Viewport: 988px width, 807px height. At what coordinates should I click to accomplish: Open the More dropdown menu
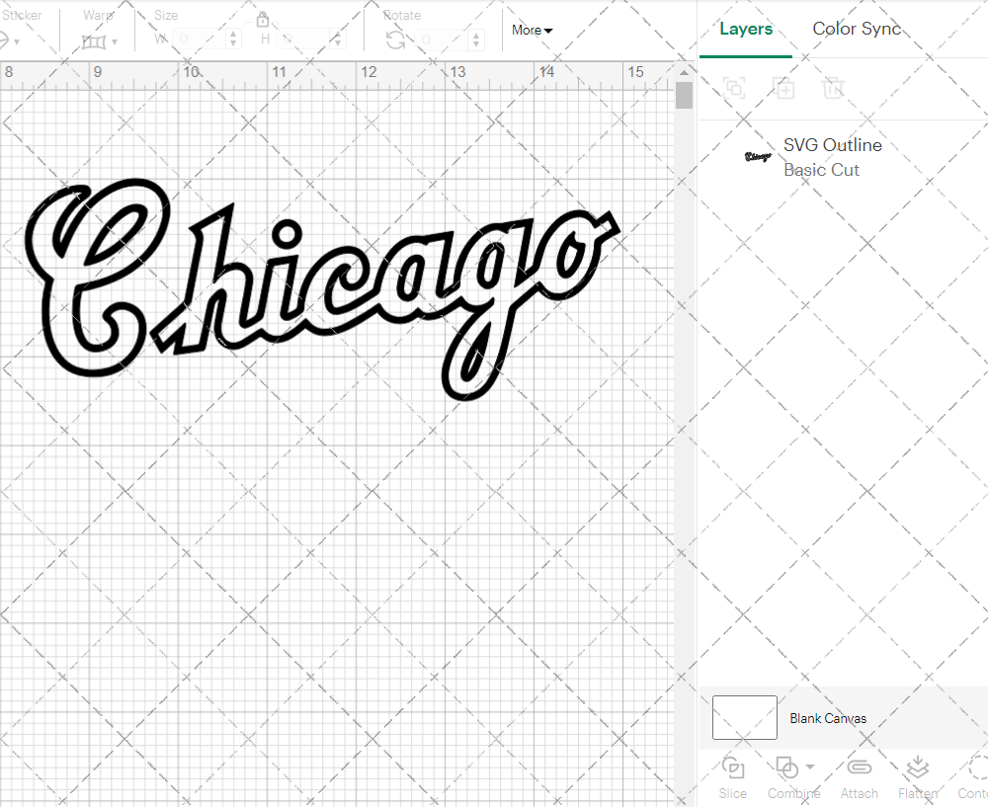[x=532, y=30]
